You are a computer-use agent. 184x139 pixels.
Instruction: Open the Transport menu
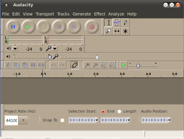(45, 14)
